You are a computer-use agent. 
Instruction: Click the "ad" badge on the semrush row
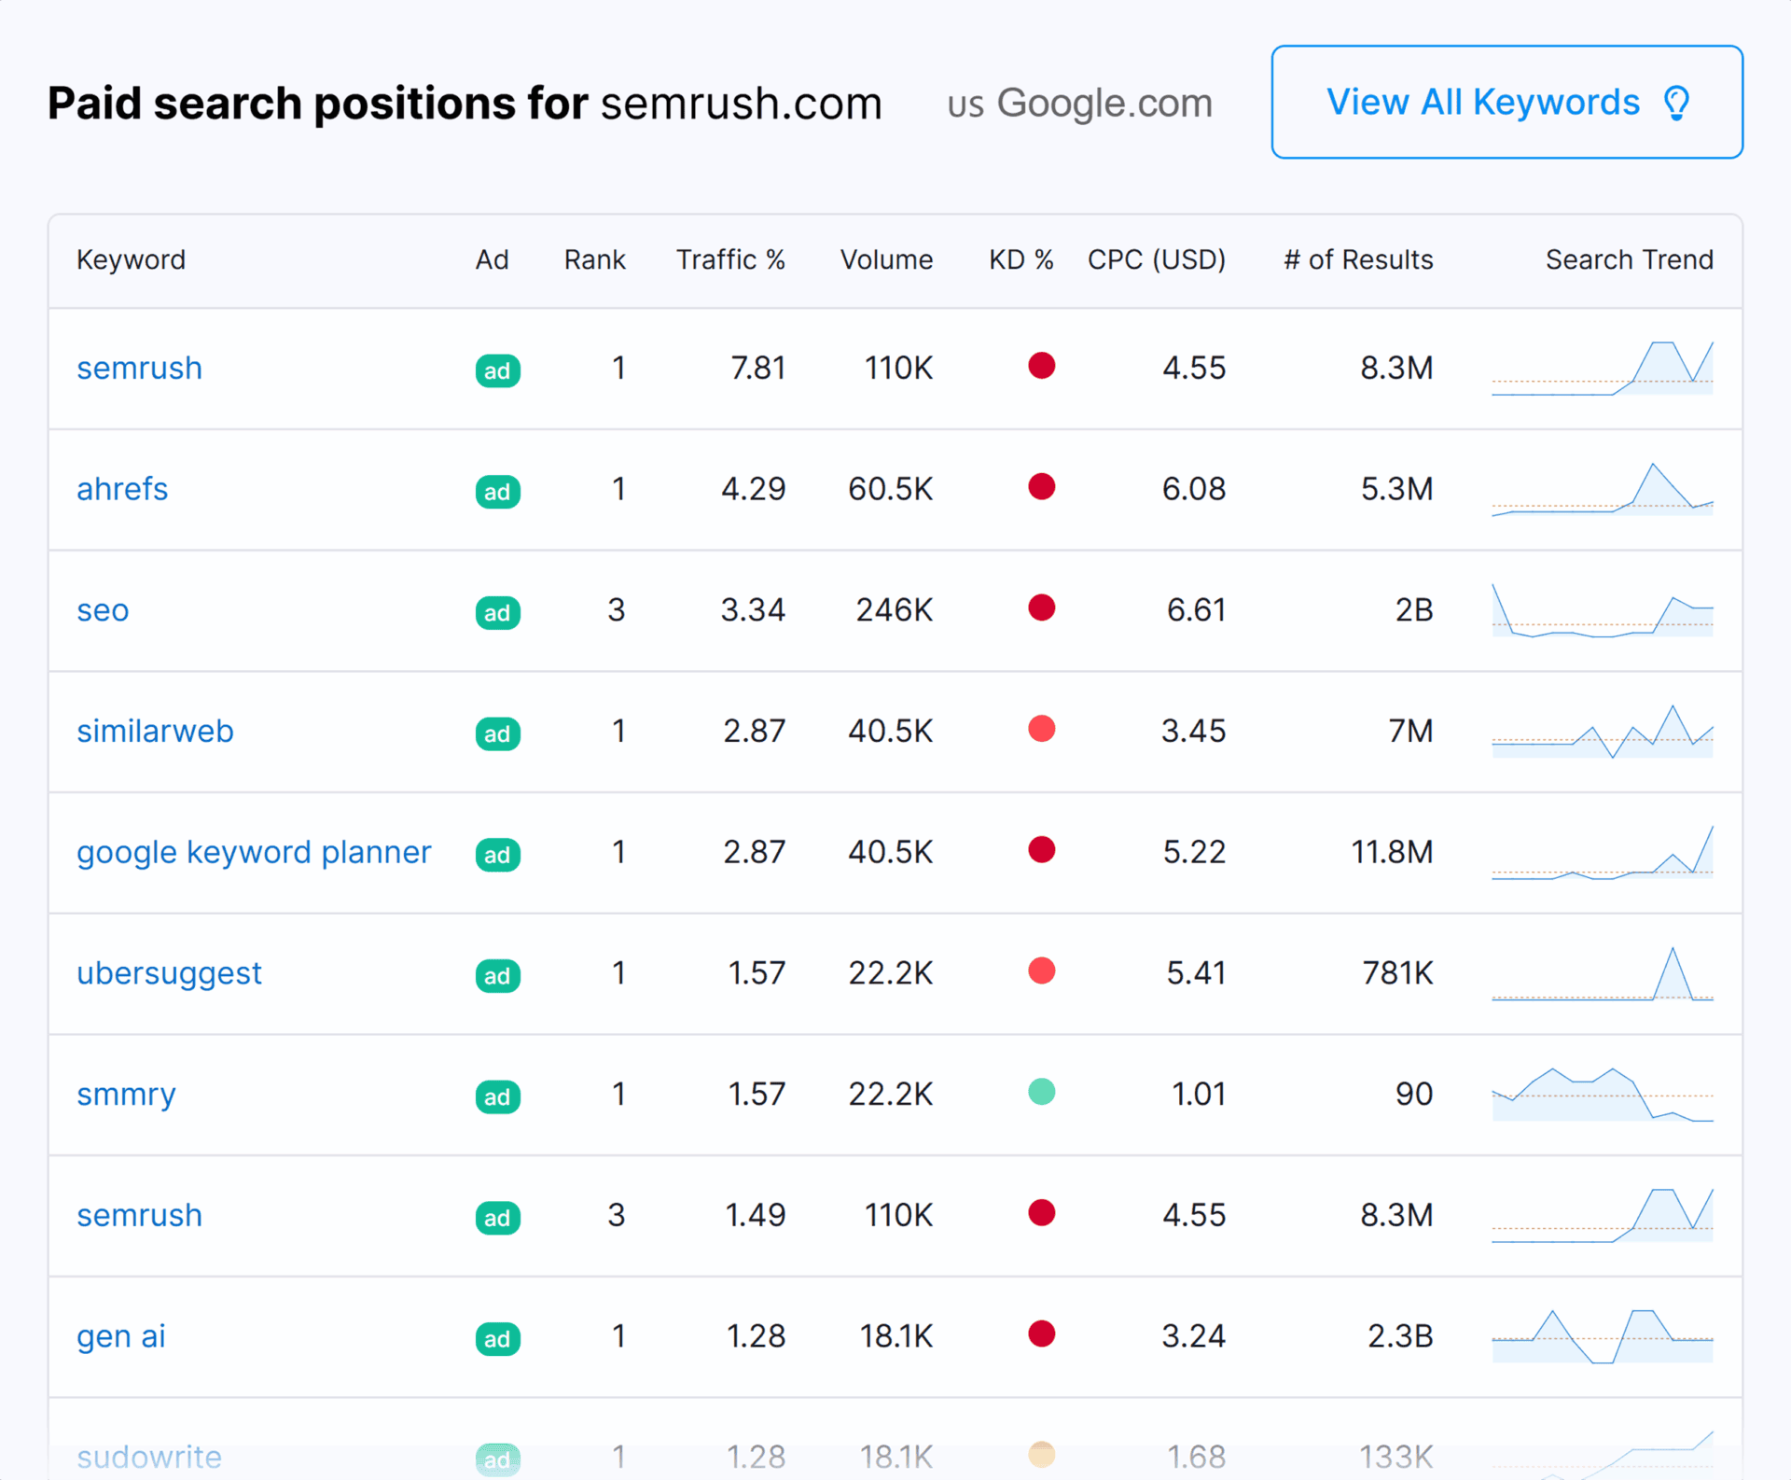tap(497, 370)
